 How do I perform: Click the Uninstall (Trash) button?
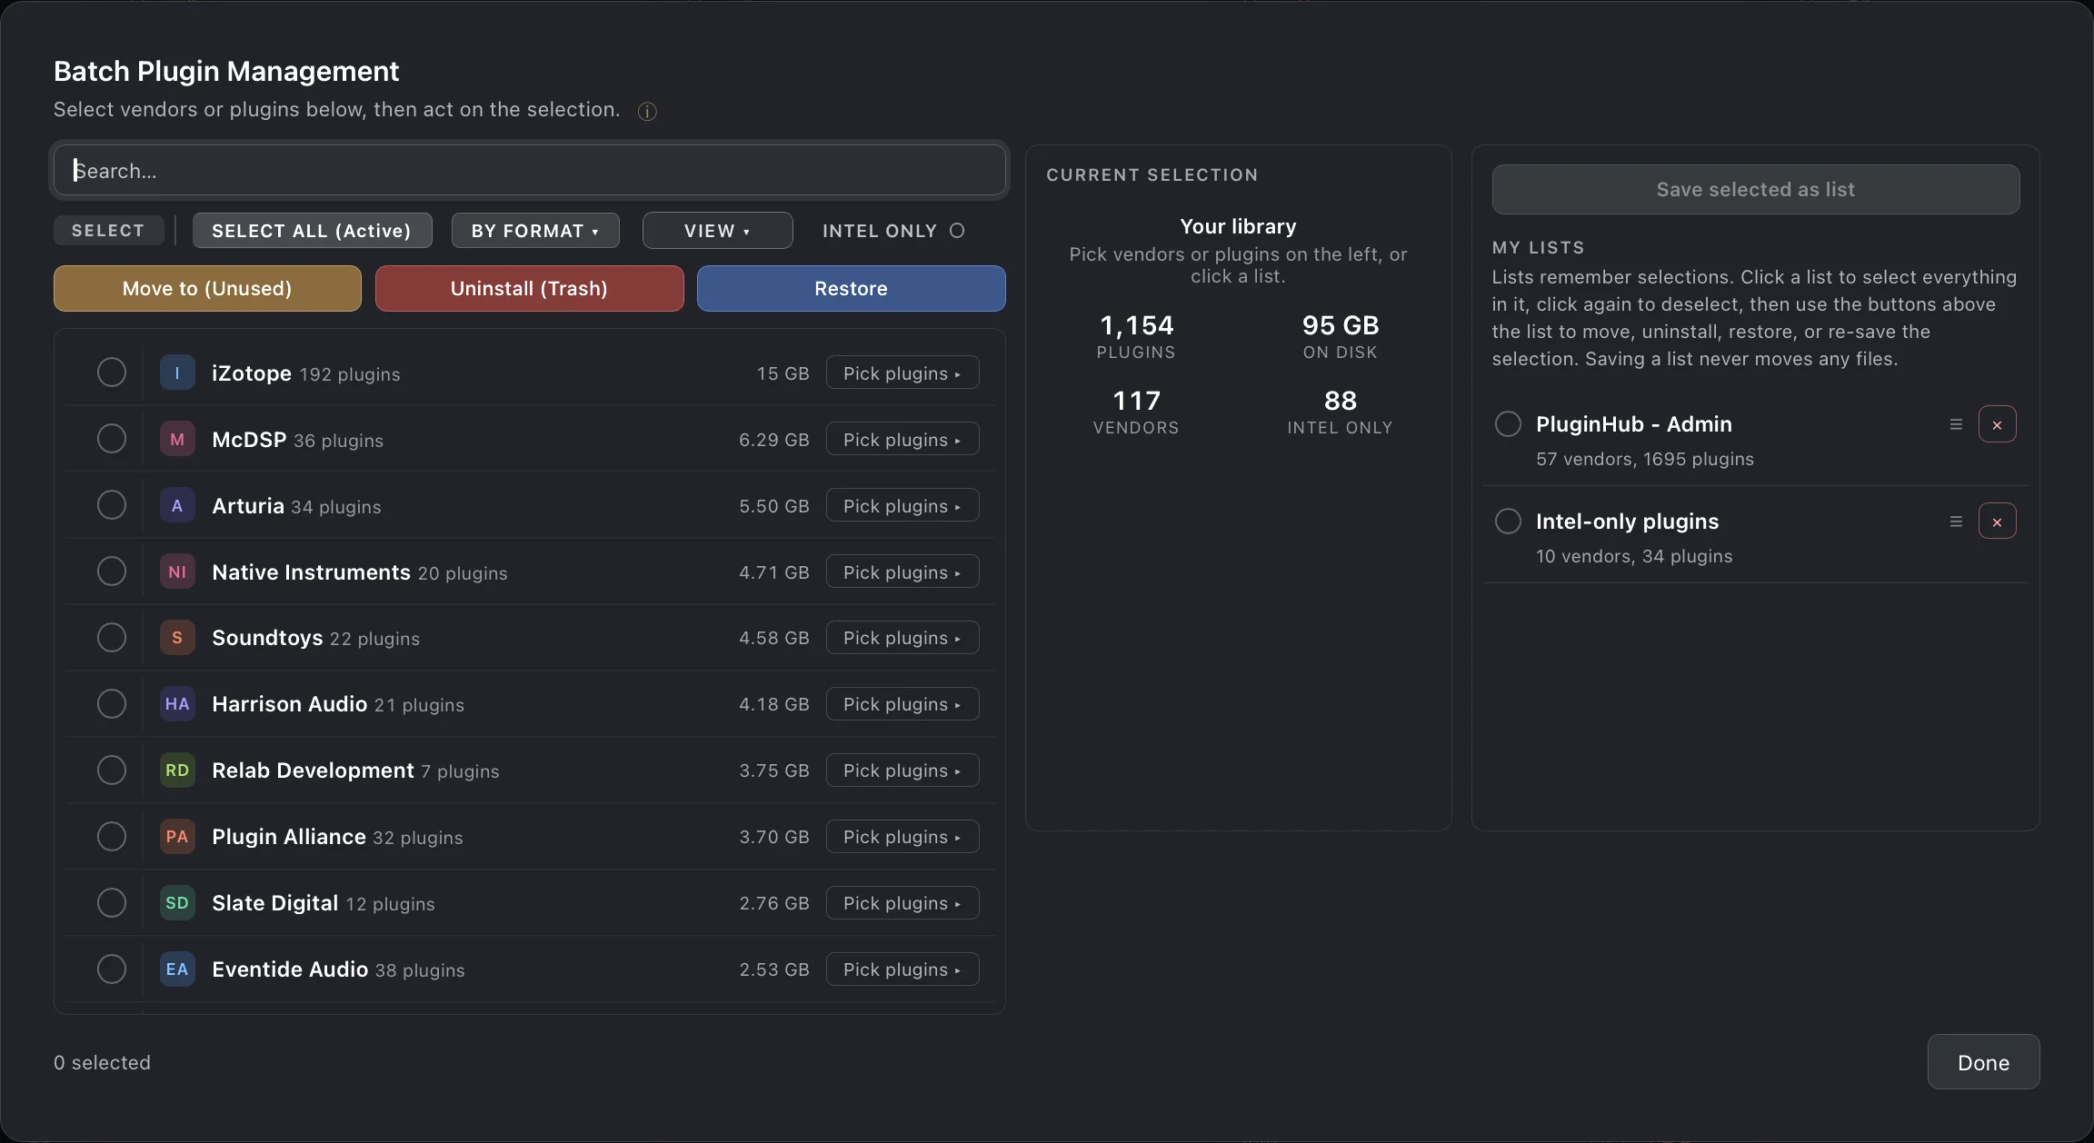[x=529, y=288]
